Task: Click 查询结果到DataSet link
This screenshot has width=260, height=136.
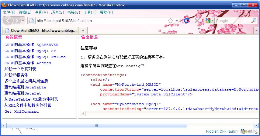Action: pyautogui.click(x=23, y=93)
